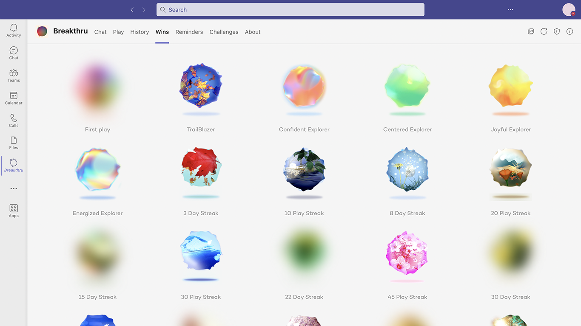Click the "Confident Explorer" label
Screen dimensions: 581x326
click(x=304, y=129)
